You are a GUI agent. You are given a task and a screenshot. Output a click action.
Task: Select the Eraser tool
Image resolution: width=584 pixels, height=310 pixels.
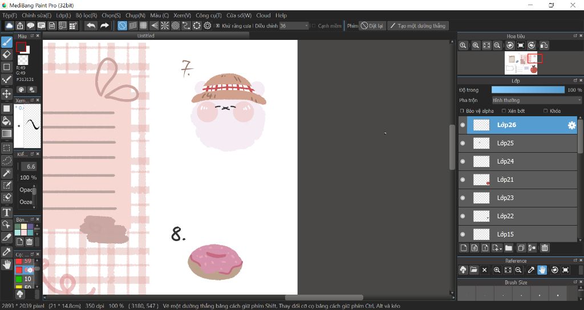coord(7,54)
